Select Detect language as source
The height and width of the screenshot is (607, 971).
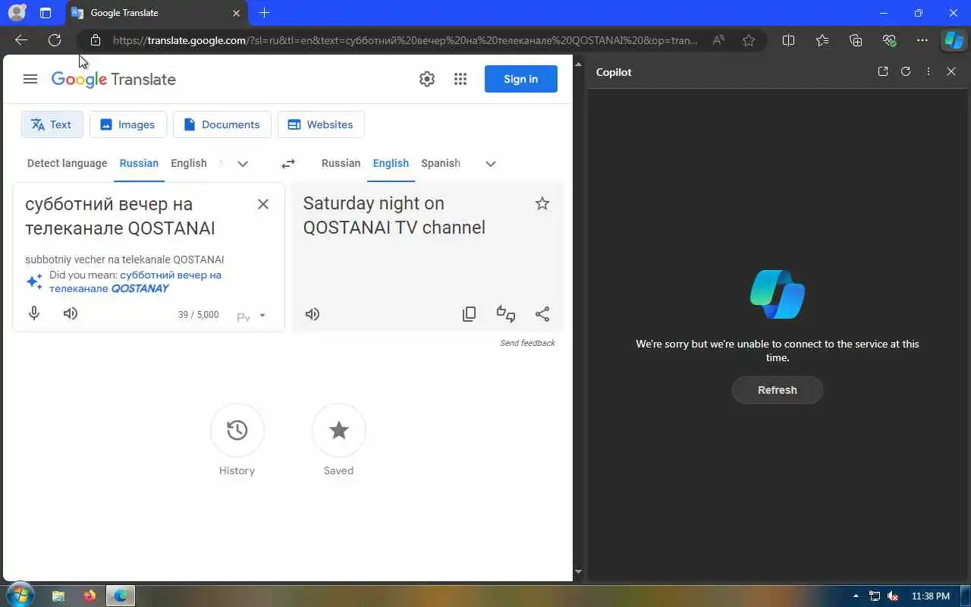click(68, 163)
